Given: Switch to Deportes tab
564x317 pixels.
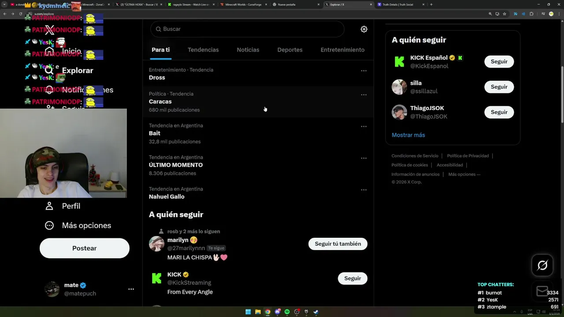Looking at the screenshot, I should [290, 50].
